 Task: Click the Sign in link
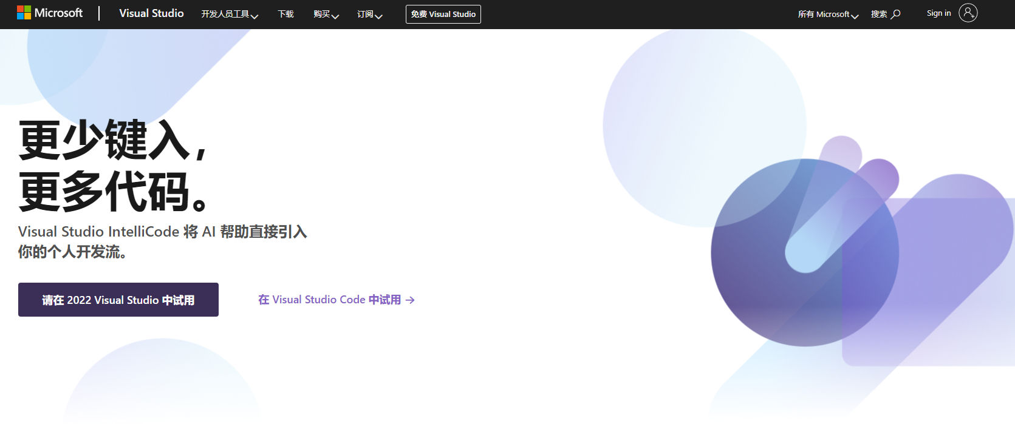tap(939, 13)
